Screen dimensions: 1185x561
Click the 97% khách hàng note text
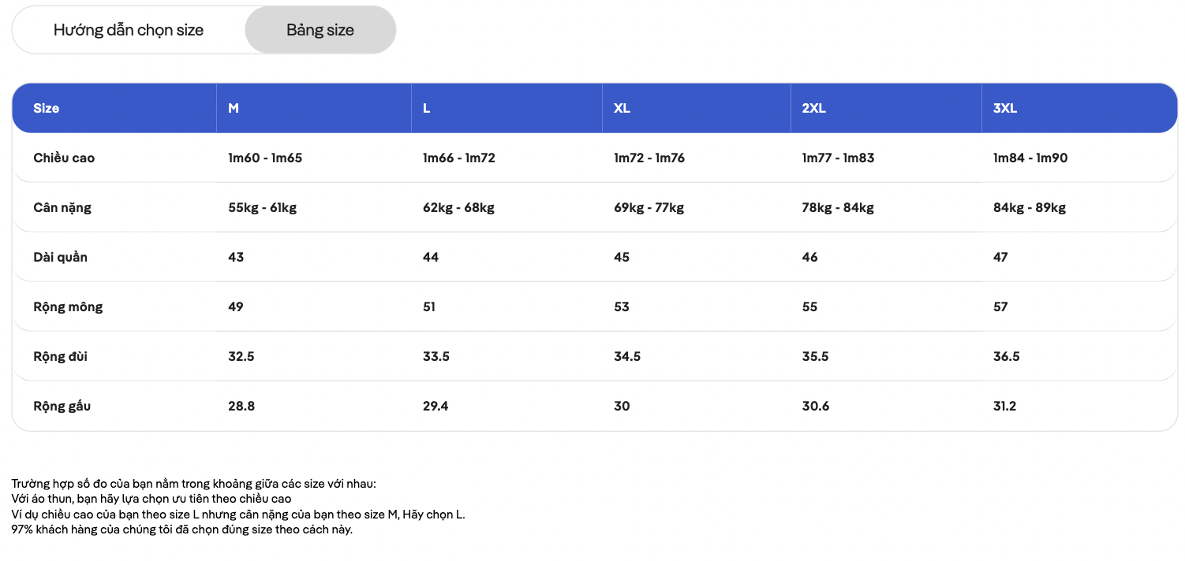click(x=182, y=529)
